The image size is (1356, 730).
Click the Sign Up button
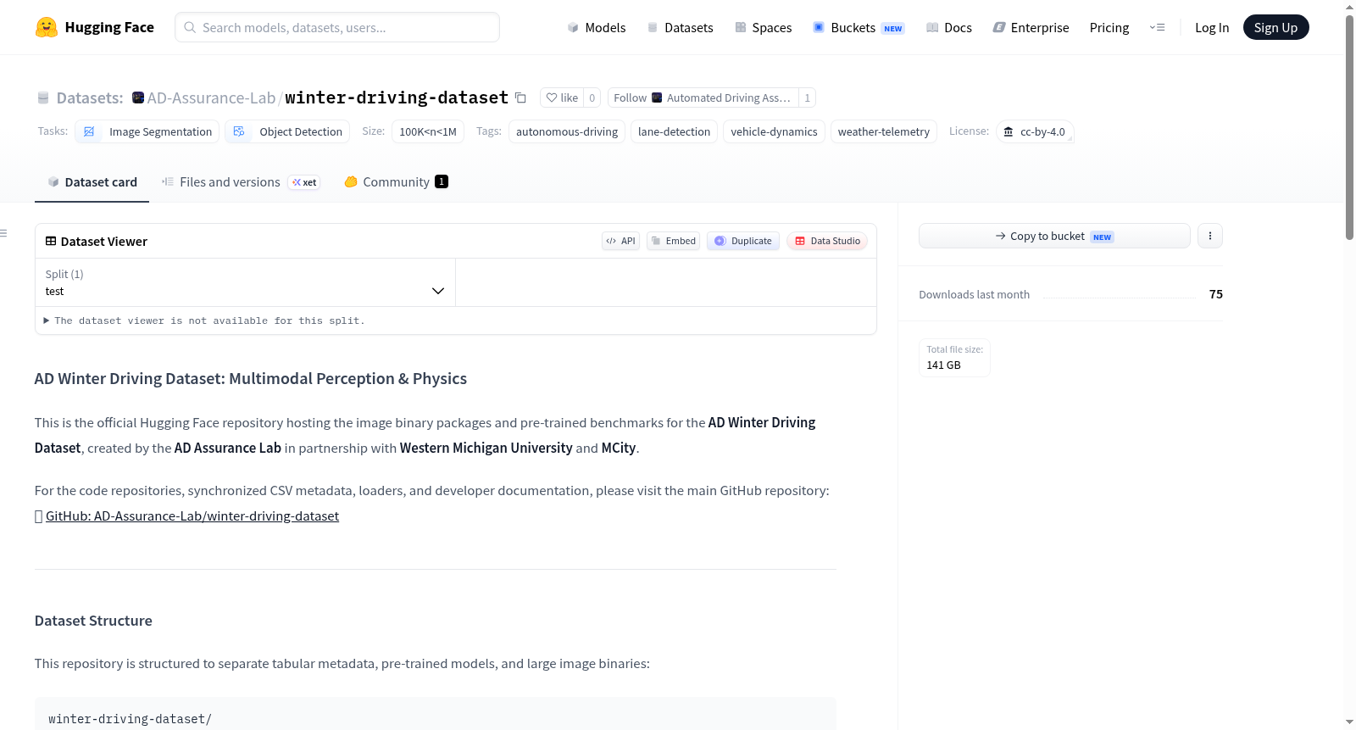(x=1275, y=27)
